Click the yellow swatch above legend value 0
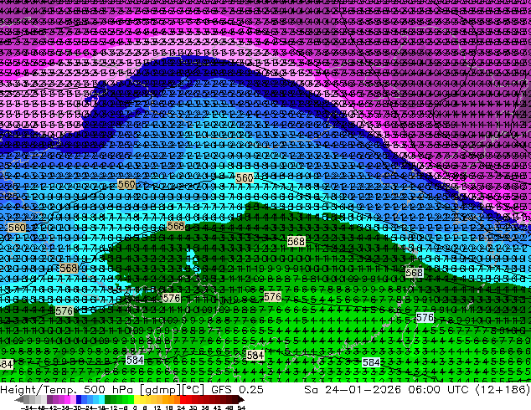The image size is (531, 410). tap(137, 399)
